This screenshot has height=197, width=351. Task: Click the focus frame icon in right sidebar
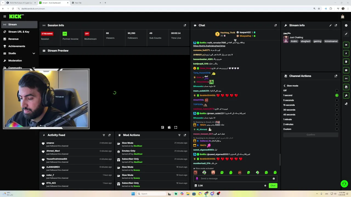(346, 45)
